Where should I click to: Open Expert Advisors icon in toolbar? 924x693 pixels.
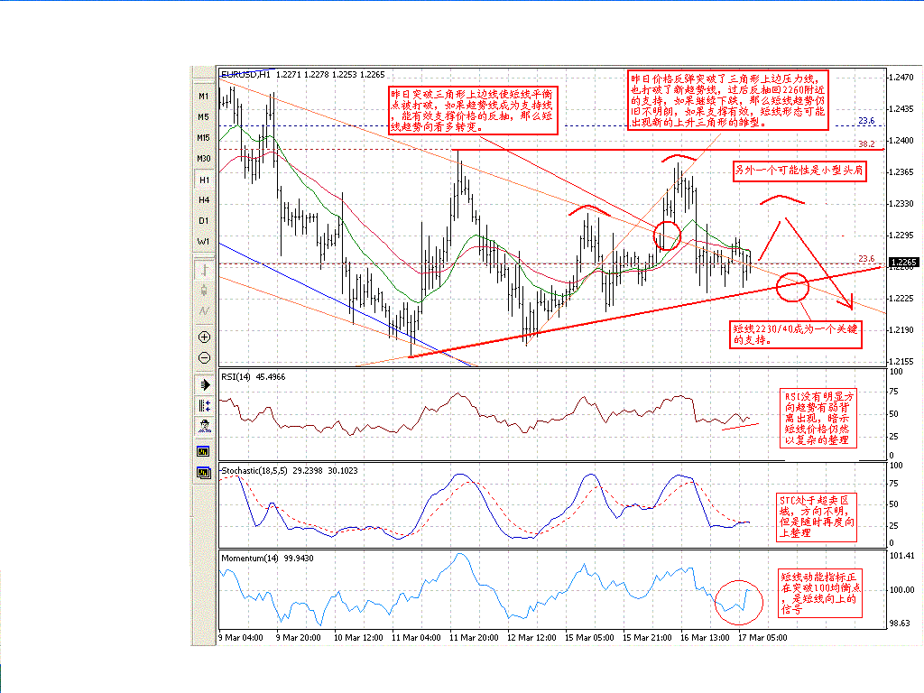point(204,426)
